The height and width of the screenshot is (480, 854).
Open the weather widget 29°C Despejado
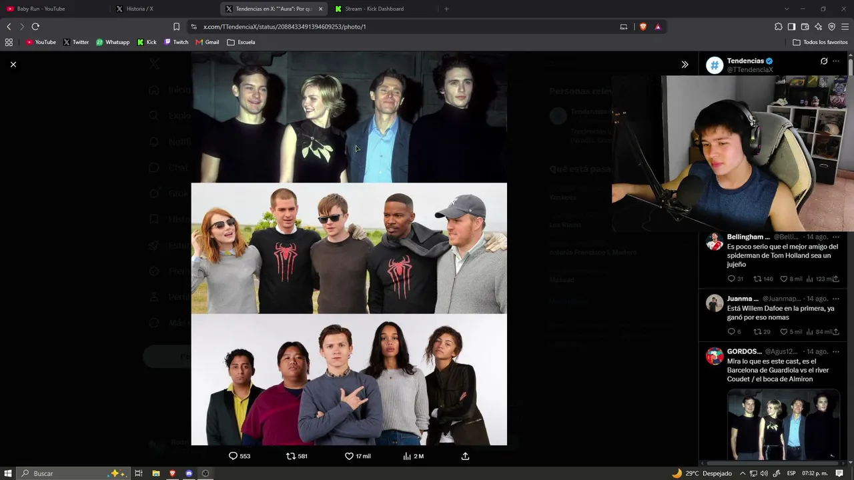point(701,473)
